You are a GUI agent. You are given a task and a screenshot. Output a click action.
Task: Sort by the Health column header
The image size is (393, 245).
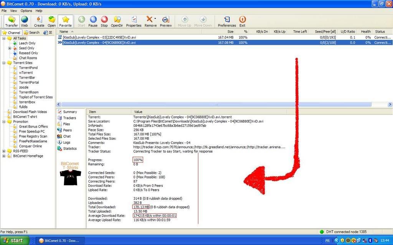click(366, 31)
